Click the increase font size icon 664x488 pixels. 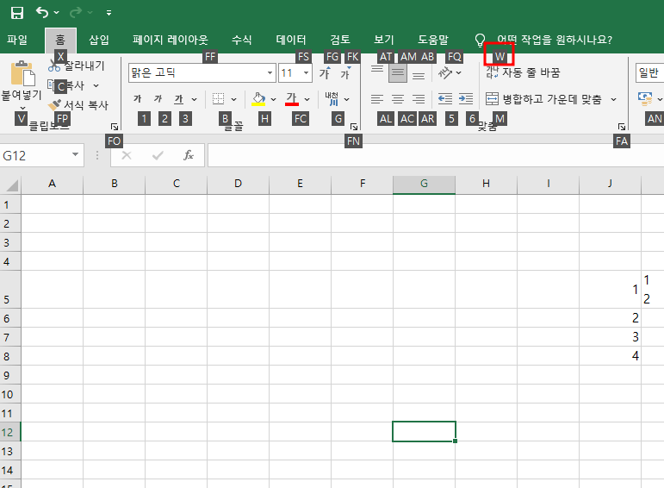click(325, 73)
